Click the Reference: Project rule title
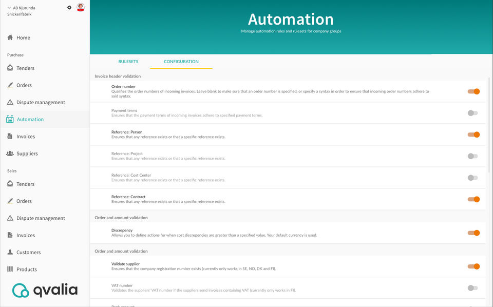Viewport: 493px width, 307px height. click(x=127, y=153)
